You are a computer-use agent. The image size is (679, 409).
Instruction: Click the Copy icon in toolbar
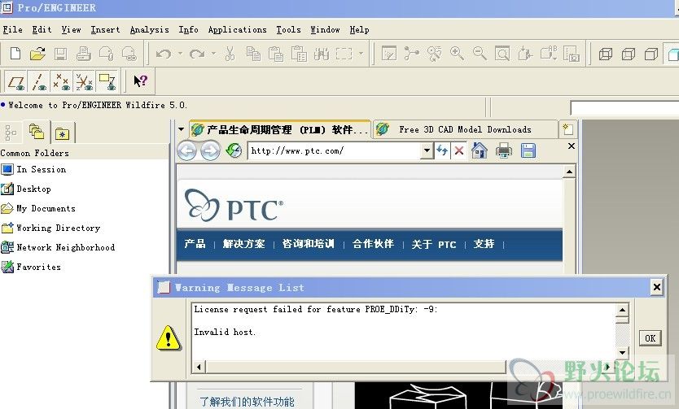253,54
